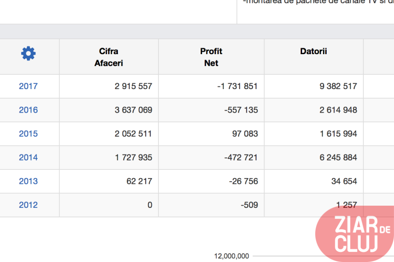Select the value 3 637 069
Image resolution: width=394 pixels, height=262 pixels.
click(x=134, y=110)
